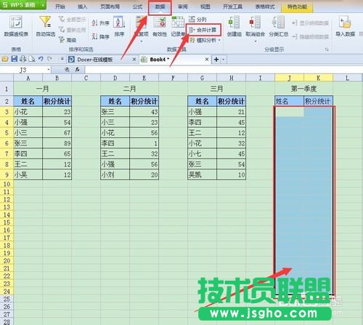
Task: Switch to the 公式 tab
Action: pos(137,7)
